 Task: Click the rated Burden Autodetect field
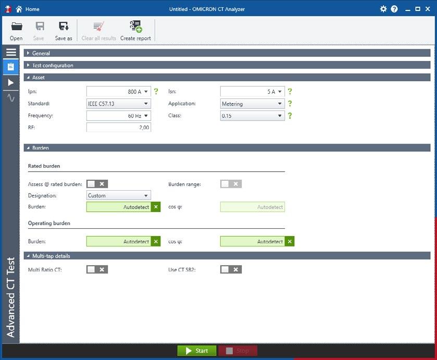pos(119,207)
